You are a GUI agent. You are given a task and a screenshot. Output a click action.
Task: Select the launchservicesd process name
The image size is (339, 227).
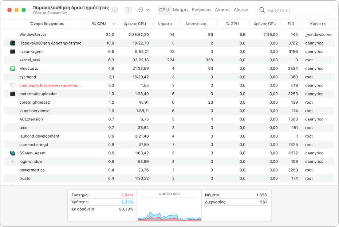pyautogui.click(x=34, y=111)
